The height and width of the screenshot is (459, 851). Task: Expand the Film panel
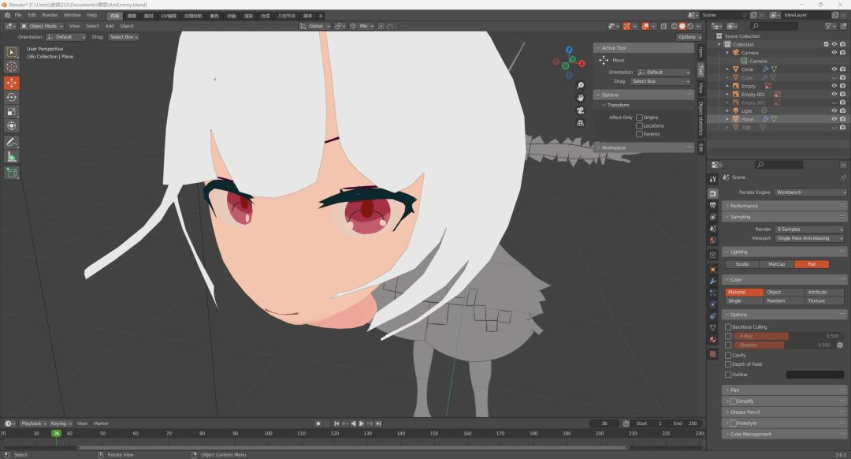click(x=784, y=390)
